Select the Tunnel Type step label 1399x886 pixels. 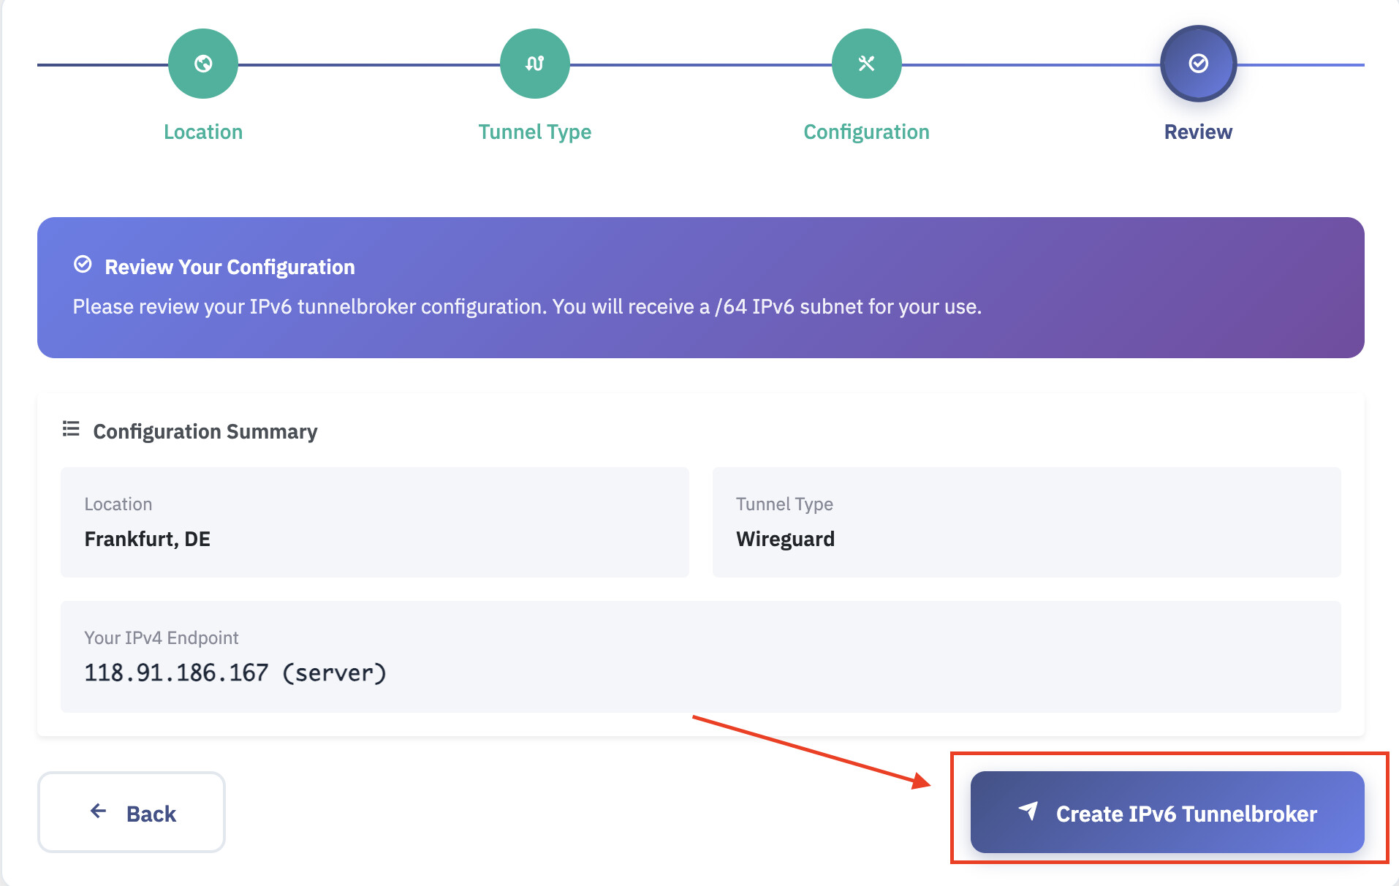click(x=535, y=132)
